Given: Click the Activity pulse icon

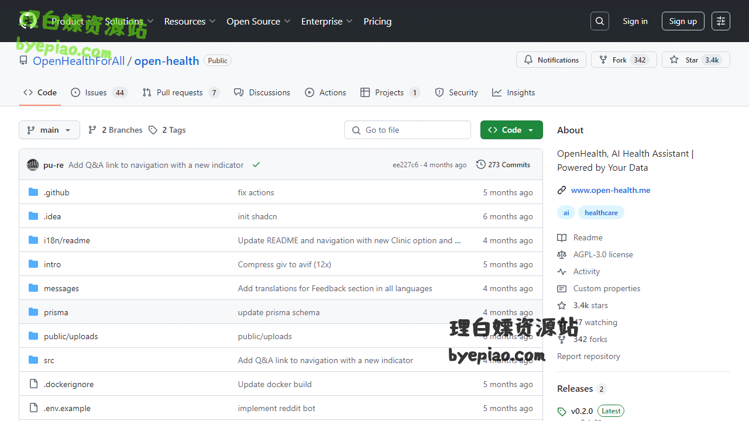Looking at the screenshot, I should tap(562, 271).
